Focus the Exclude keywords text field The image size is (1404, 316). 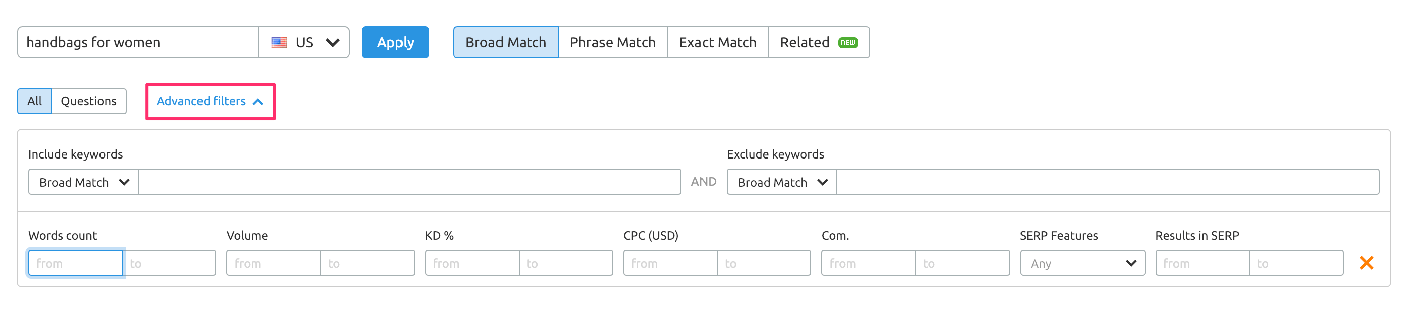[1108, 182]
